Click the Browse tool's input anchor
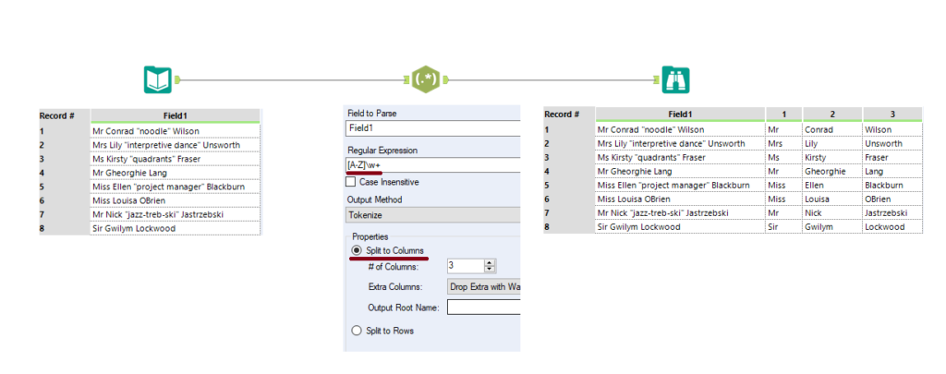 click(657, 79)
